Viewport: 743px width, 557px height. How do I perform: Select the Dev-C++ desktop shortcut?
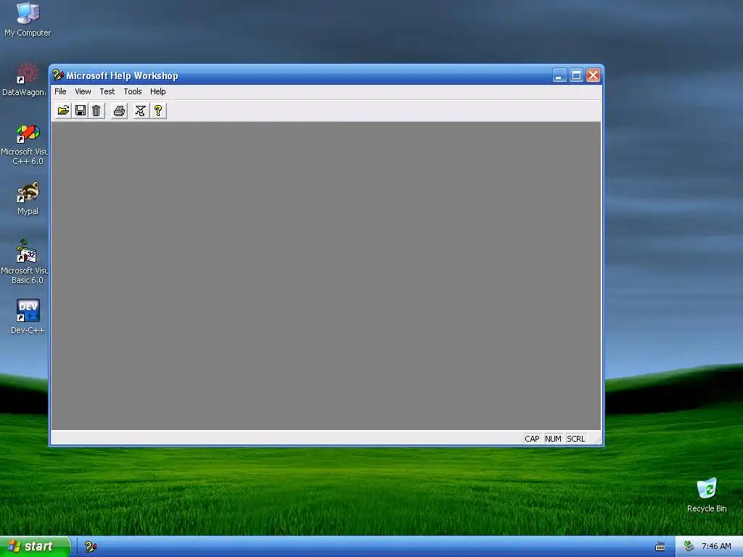coord(28,316)
